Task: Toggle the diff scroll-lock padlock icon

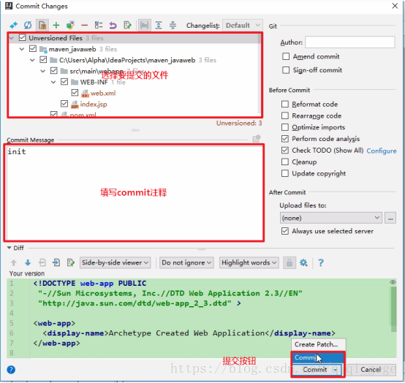Action: 289,263
